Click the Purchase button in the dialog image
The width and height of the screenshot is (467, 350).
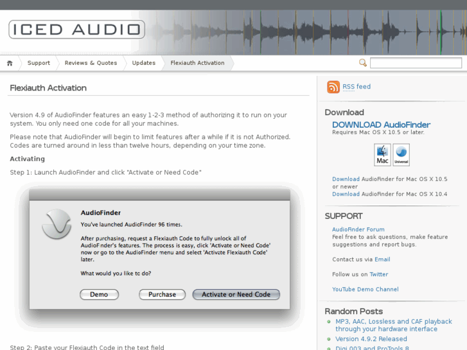[163, 295]
